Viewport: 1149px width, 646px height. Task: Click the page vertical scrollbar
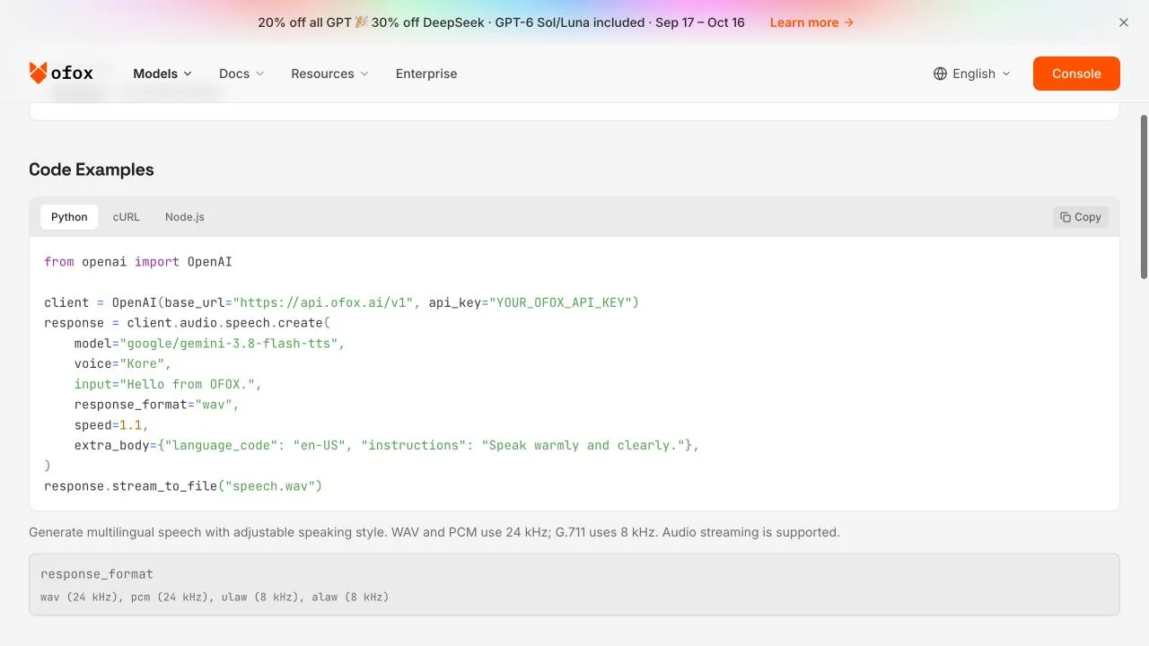pos(1144,196)
